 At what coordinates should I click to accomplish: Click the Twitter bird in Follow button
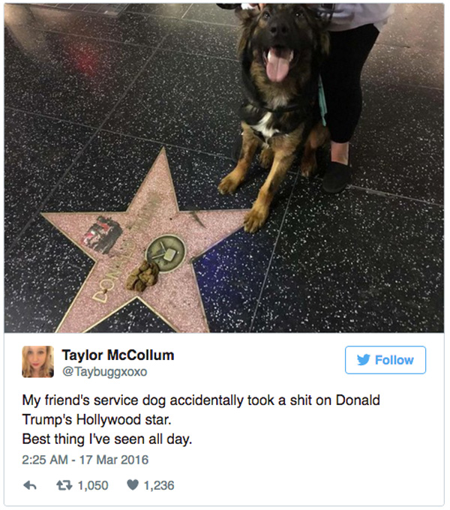[364, 360]
